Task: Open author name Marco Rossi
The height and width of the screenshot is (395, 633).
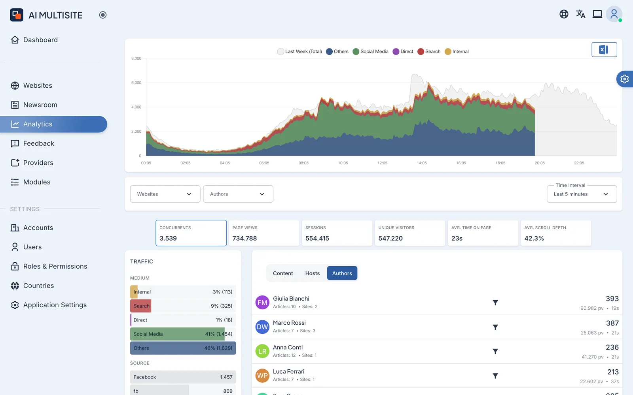Action: click(x=289, y=323)
